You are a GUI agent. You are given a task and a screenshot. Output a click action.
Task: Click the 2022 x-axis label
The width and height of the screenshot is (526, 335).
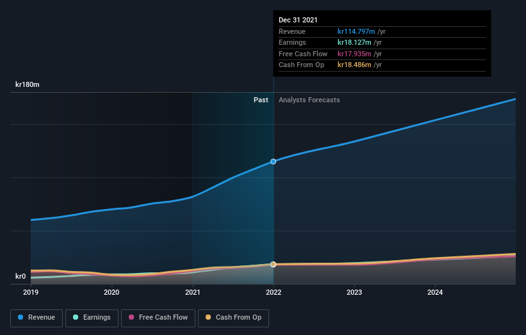pos(274,292)
